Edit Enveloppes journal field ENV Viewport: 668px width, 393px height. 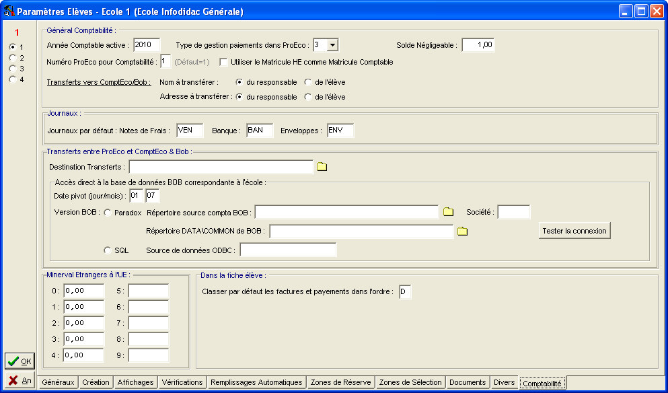pos(340,131)
